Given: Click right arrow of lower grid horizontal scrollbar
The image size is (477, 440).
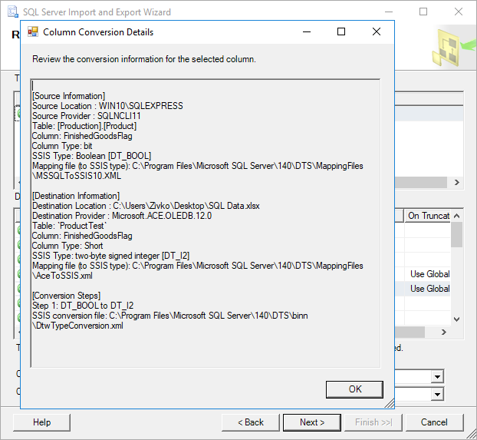Looking at the screenshot, I should (x=444, y=332).
